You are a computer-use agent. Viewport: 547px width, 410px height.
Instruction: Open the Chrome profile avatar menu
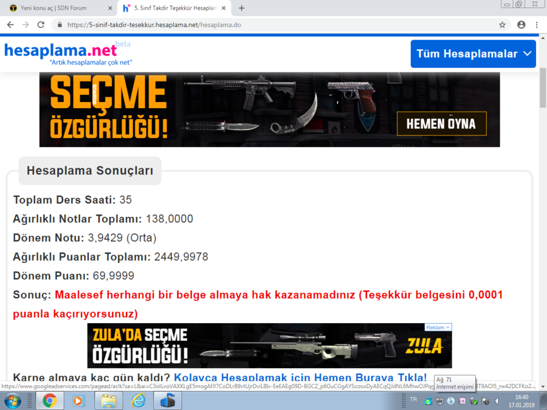pyautogui.click(x=521, y=25)
